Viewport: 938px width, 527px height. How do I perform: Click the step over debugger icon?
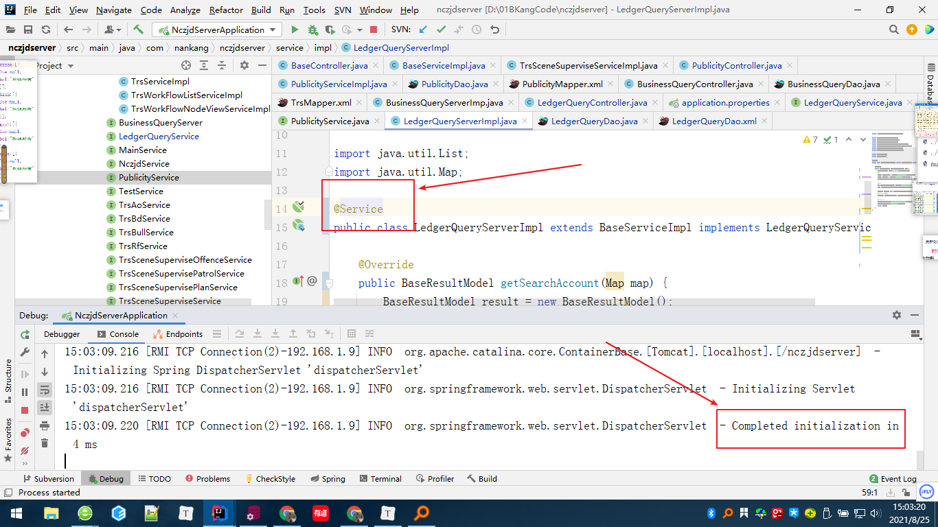point(240,334)
